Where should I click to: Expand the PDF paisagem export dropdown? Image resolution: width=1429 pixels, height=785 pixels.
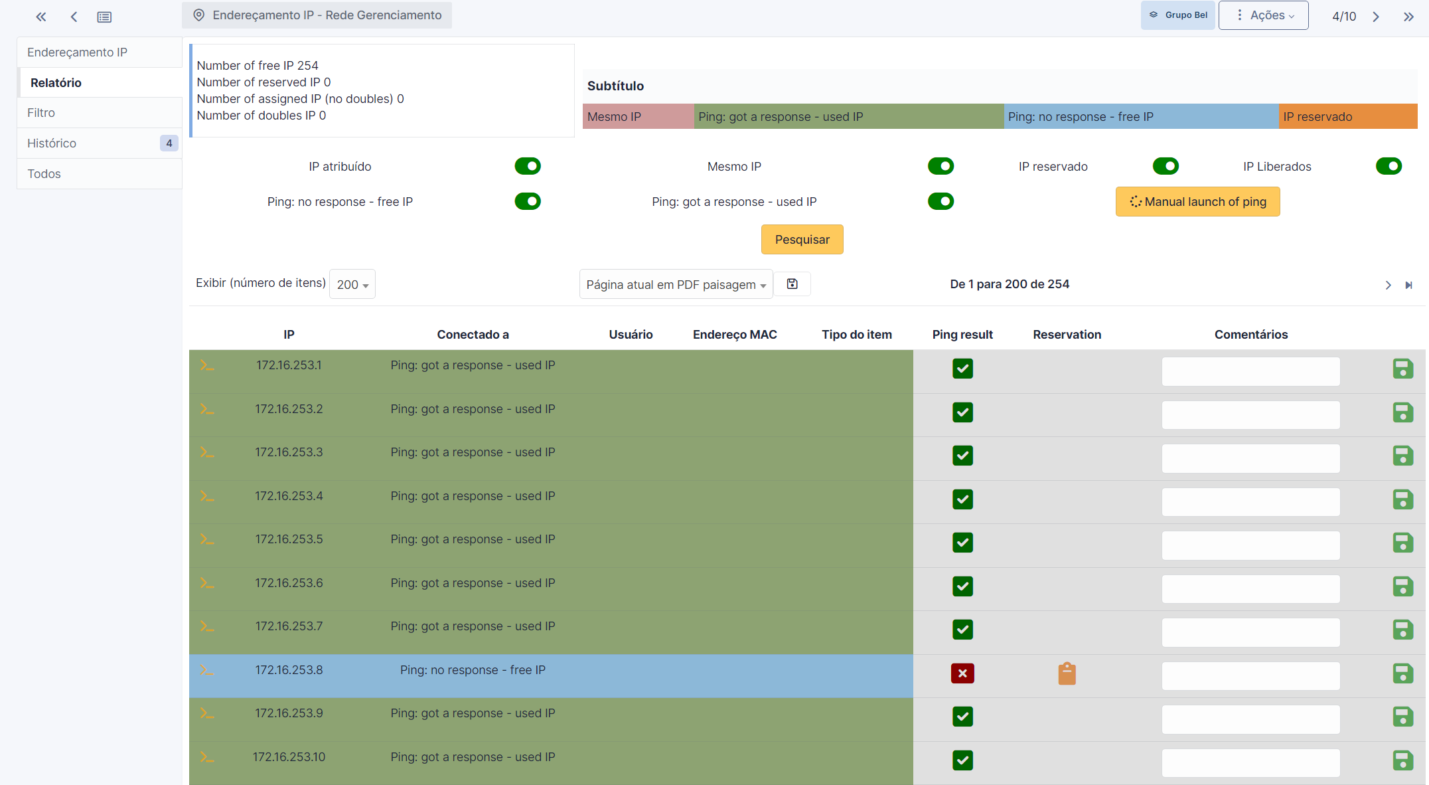pyautogui.click(x=676, y=284)
